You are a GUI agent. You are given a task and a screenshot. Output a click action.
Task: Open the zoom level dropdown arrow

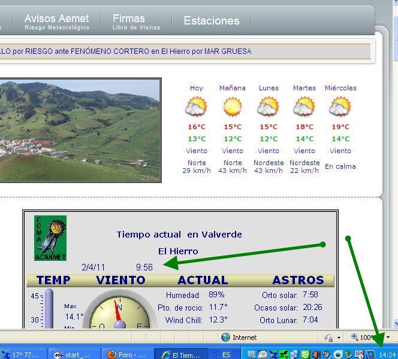388,337
